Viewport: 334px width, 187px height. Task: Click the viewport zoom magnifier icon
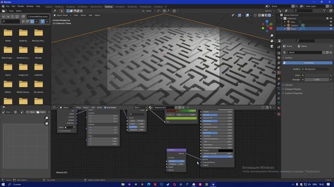[271, 36]
